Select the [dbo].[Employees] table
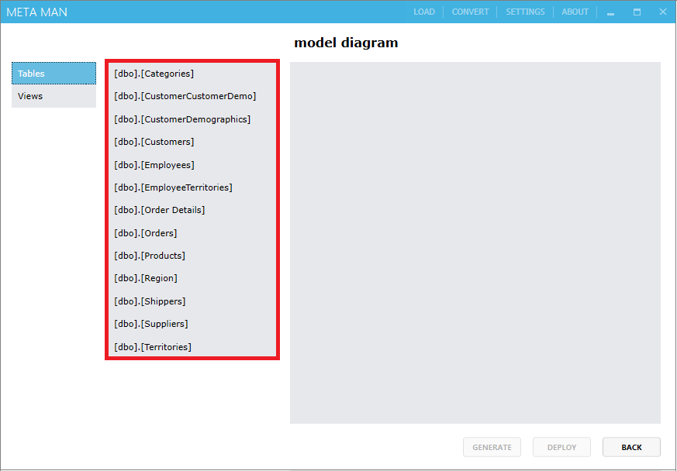677x471 pixels. point(153,164)
